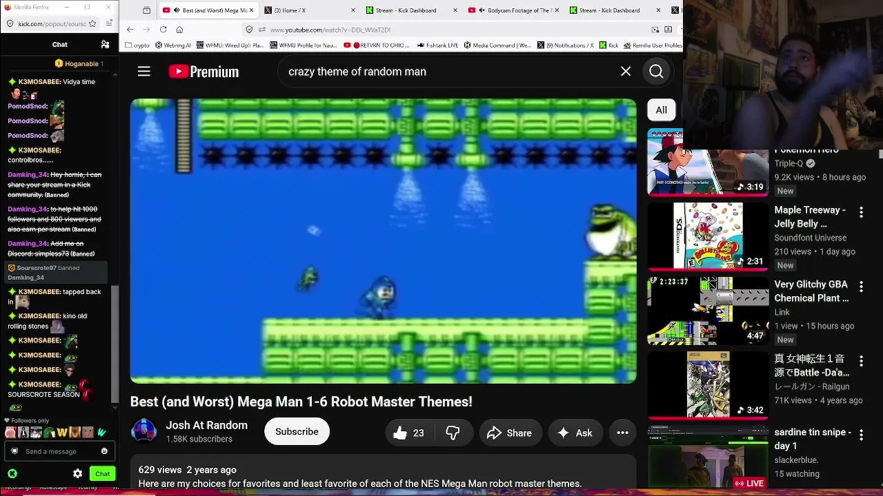
Task: Bookmark the Kick popout page with star
Action: click(92, 23)
